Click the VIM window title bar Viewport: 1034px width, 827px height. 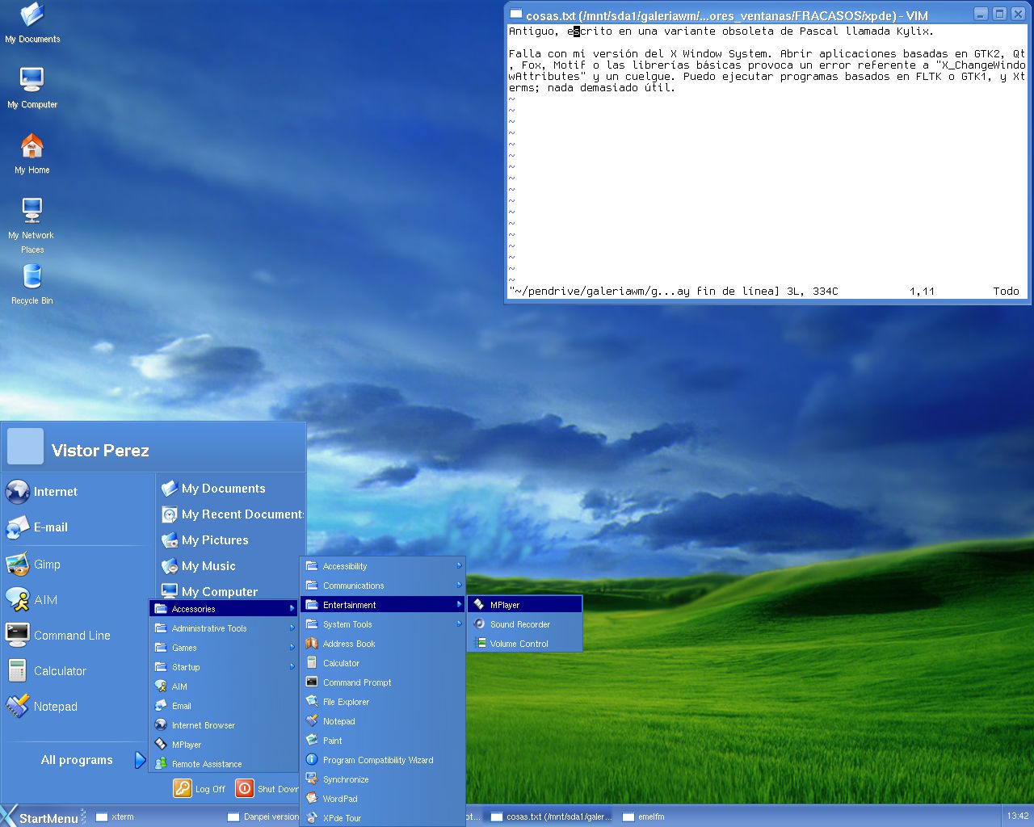(x=738, y=15)
